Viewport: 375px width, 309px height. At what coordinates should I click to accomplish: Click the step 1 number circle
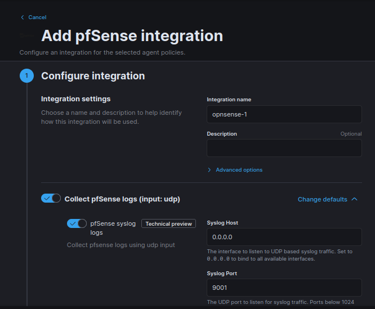coord(26,76)
